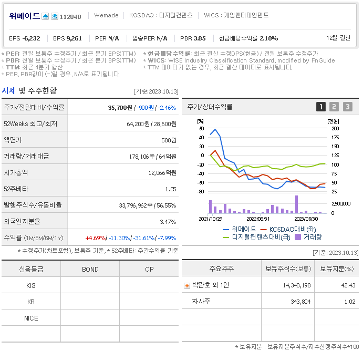Click the KOSDAQ대비(좌) red legend marker

264,230
